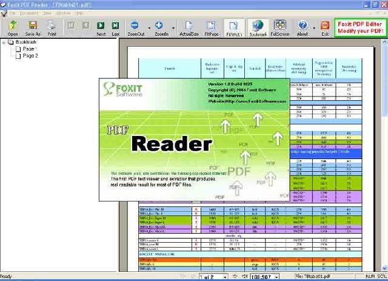388x281 pixels.
Task: Click the status bar last page arrow
Action: (x=244, y=276)
